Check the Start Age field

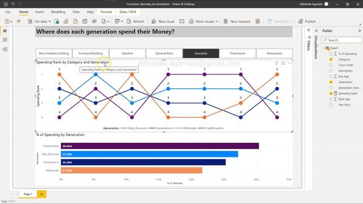point(331,99)
